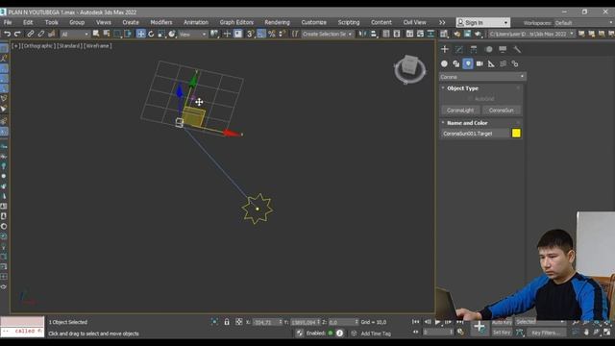
Task: Click the Undo arrow icon
Action: point(7,35)
